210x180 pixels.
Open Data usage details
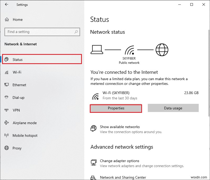(x=173, y=108)
